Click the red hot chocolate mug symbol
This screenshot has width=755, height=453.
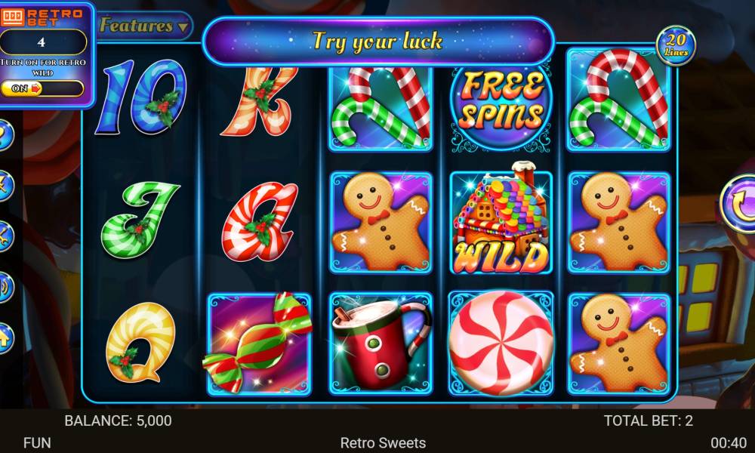[381, 344]
